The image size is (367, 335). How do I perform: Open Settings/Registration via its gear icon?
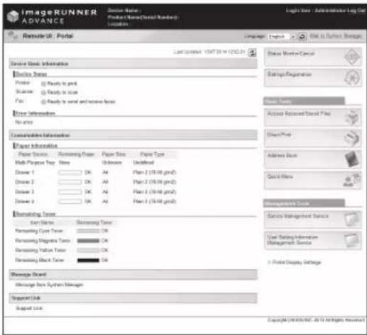[352, 78]
